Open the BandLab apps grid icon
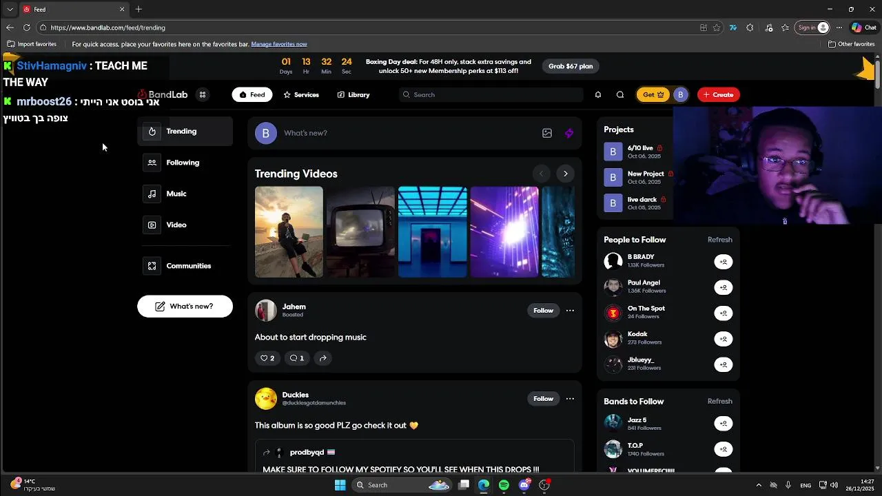This screenshot has width=882, height=496. (203, 94)
